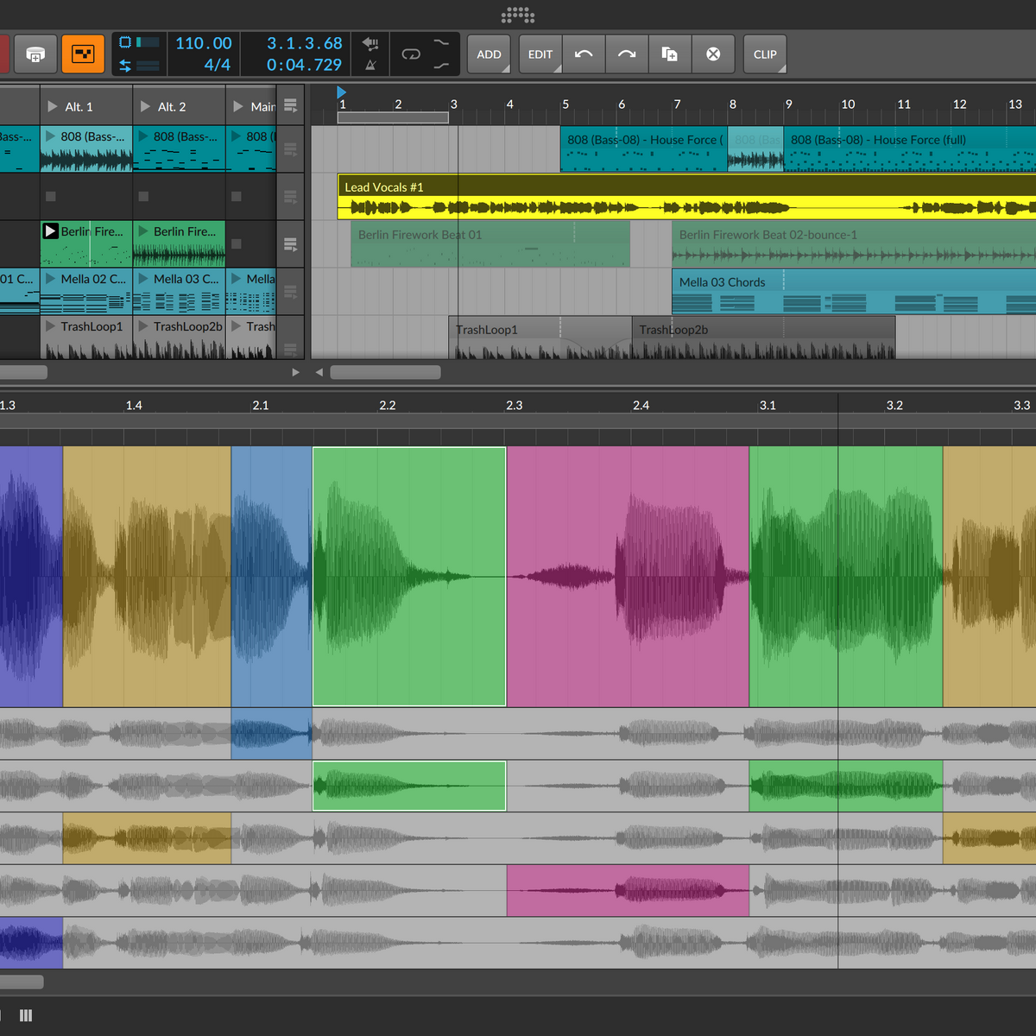This screenshot has height=1036, width=1036.
Task: Select the pink take segment in fourth lane
Action: pyautogui.click(x=628, y=890)
